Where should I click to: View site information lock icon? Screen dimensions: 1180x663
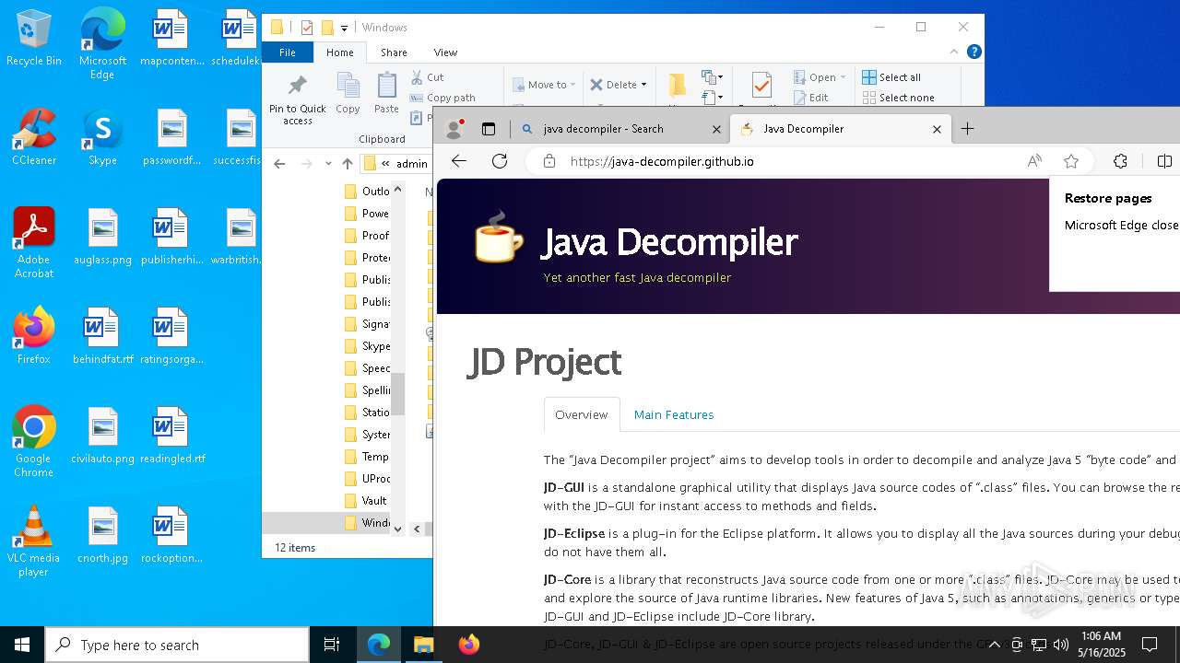pyautogui.click(x=549, y=161)
